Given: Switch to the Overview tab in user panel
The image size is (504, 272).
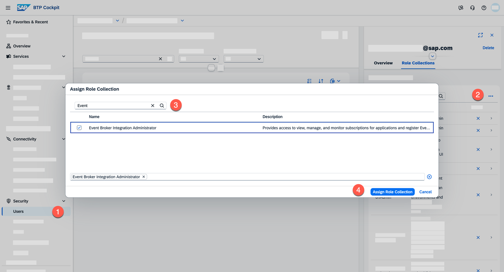Looking at the screenshot, I should tap(383, 63).
